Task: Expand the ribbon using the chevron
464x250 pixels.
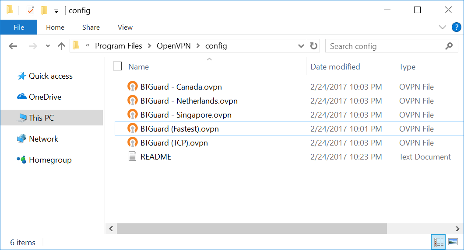Action: pyautogui.click(x=443, y=27)
